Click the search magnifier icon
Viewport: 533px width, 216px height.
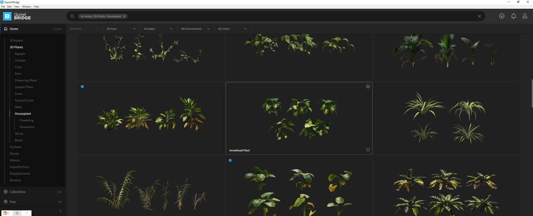pos(72,16)
